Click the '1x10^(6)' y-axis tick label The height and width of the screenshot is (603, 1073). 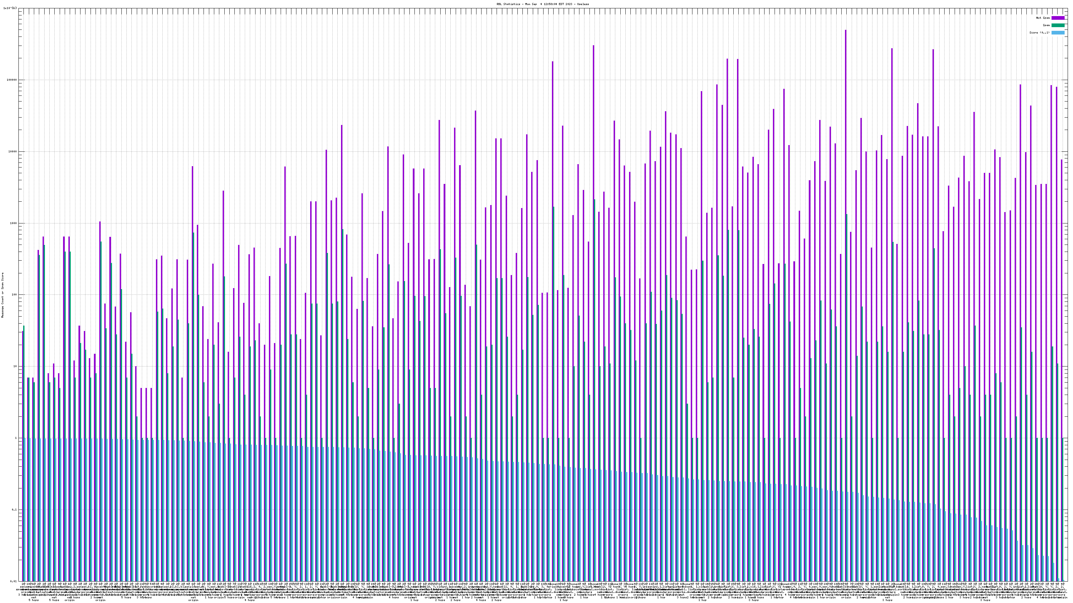tap(10, 8)
